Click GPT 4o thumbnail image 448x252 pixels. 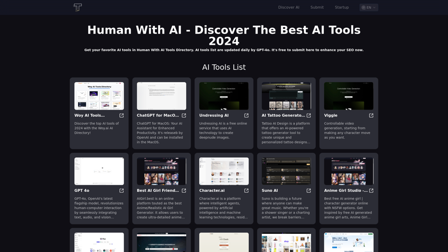[x=99, y=171]
